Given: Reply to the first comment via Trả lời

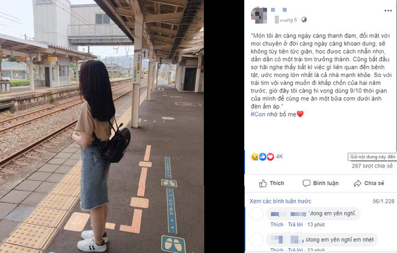Looking at the screenshot, I should click(295, 224).
